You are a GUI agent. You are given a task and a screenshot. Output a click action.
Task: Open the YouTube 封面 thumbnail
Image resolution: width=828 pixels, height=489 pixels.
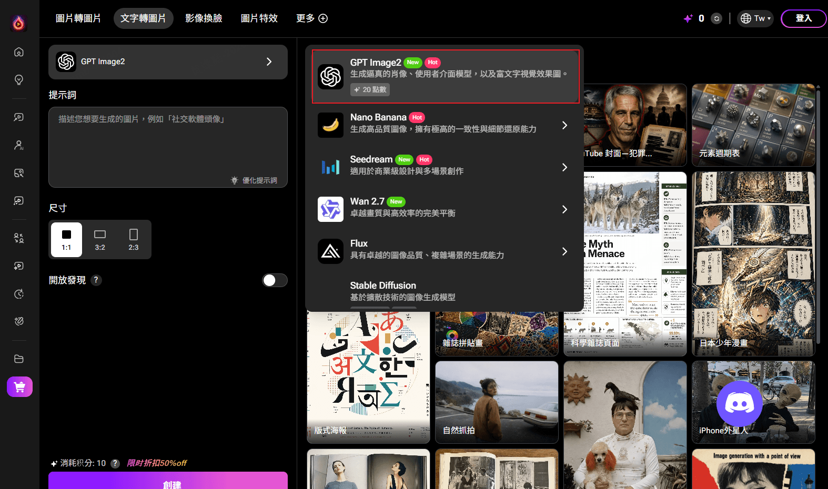[x=635, y=125]
